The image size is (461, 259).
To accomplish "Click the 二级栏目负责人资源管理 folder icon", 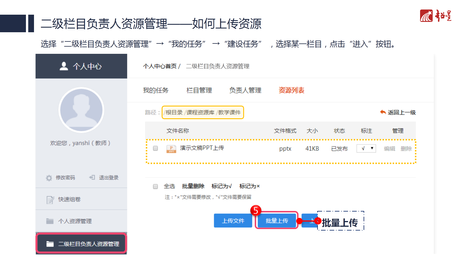I will (x=50, y=244).
